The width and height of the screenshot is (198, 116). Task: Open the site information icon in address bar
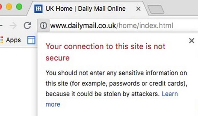43,26
